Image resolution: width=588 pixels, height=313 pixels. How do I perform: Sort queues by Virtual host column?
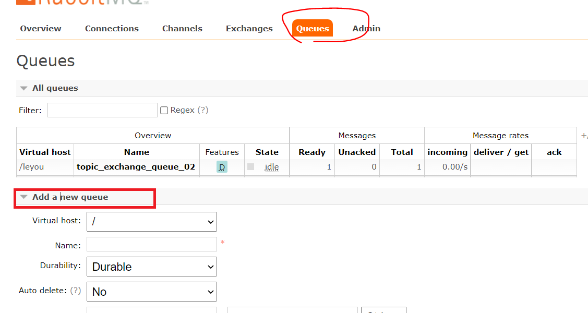coord(45,152)
